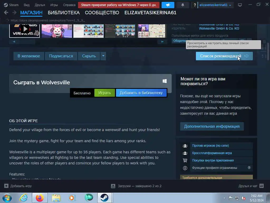Click the В желаемое wishlist button
The width and height of the screenshot is (270, 203).
coord(29,56)
